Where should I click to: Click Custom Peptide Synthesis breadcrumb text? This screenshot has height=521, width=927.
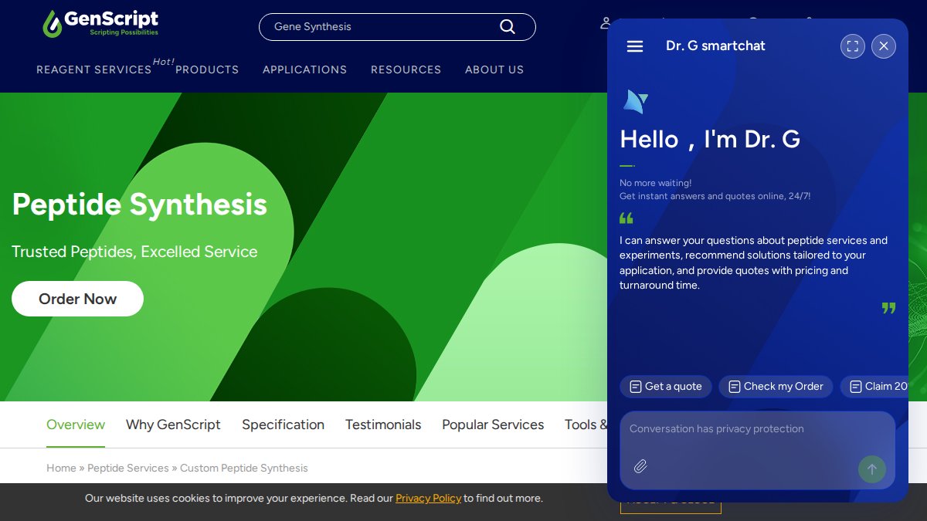coord(244,468)
